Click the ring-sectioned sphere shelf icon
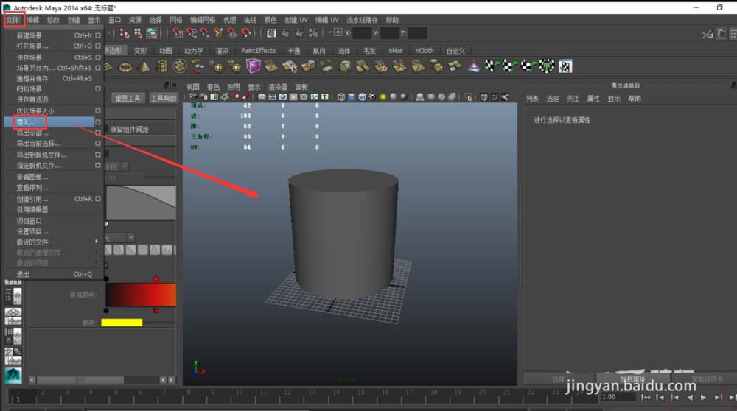 (180, 67)
